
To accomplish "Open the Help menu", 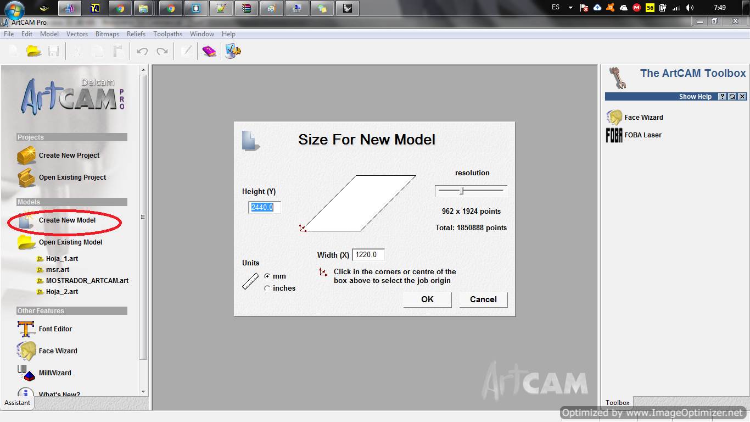I will tap(228, 34).
